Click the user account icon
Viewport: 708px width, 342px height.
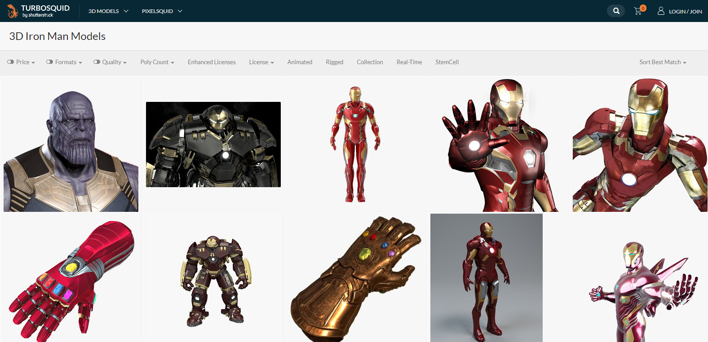pyautogui.click(x=661, y=11)
